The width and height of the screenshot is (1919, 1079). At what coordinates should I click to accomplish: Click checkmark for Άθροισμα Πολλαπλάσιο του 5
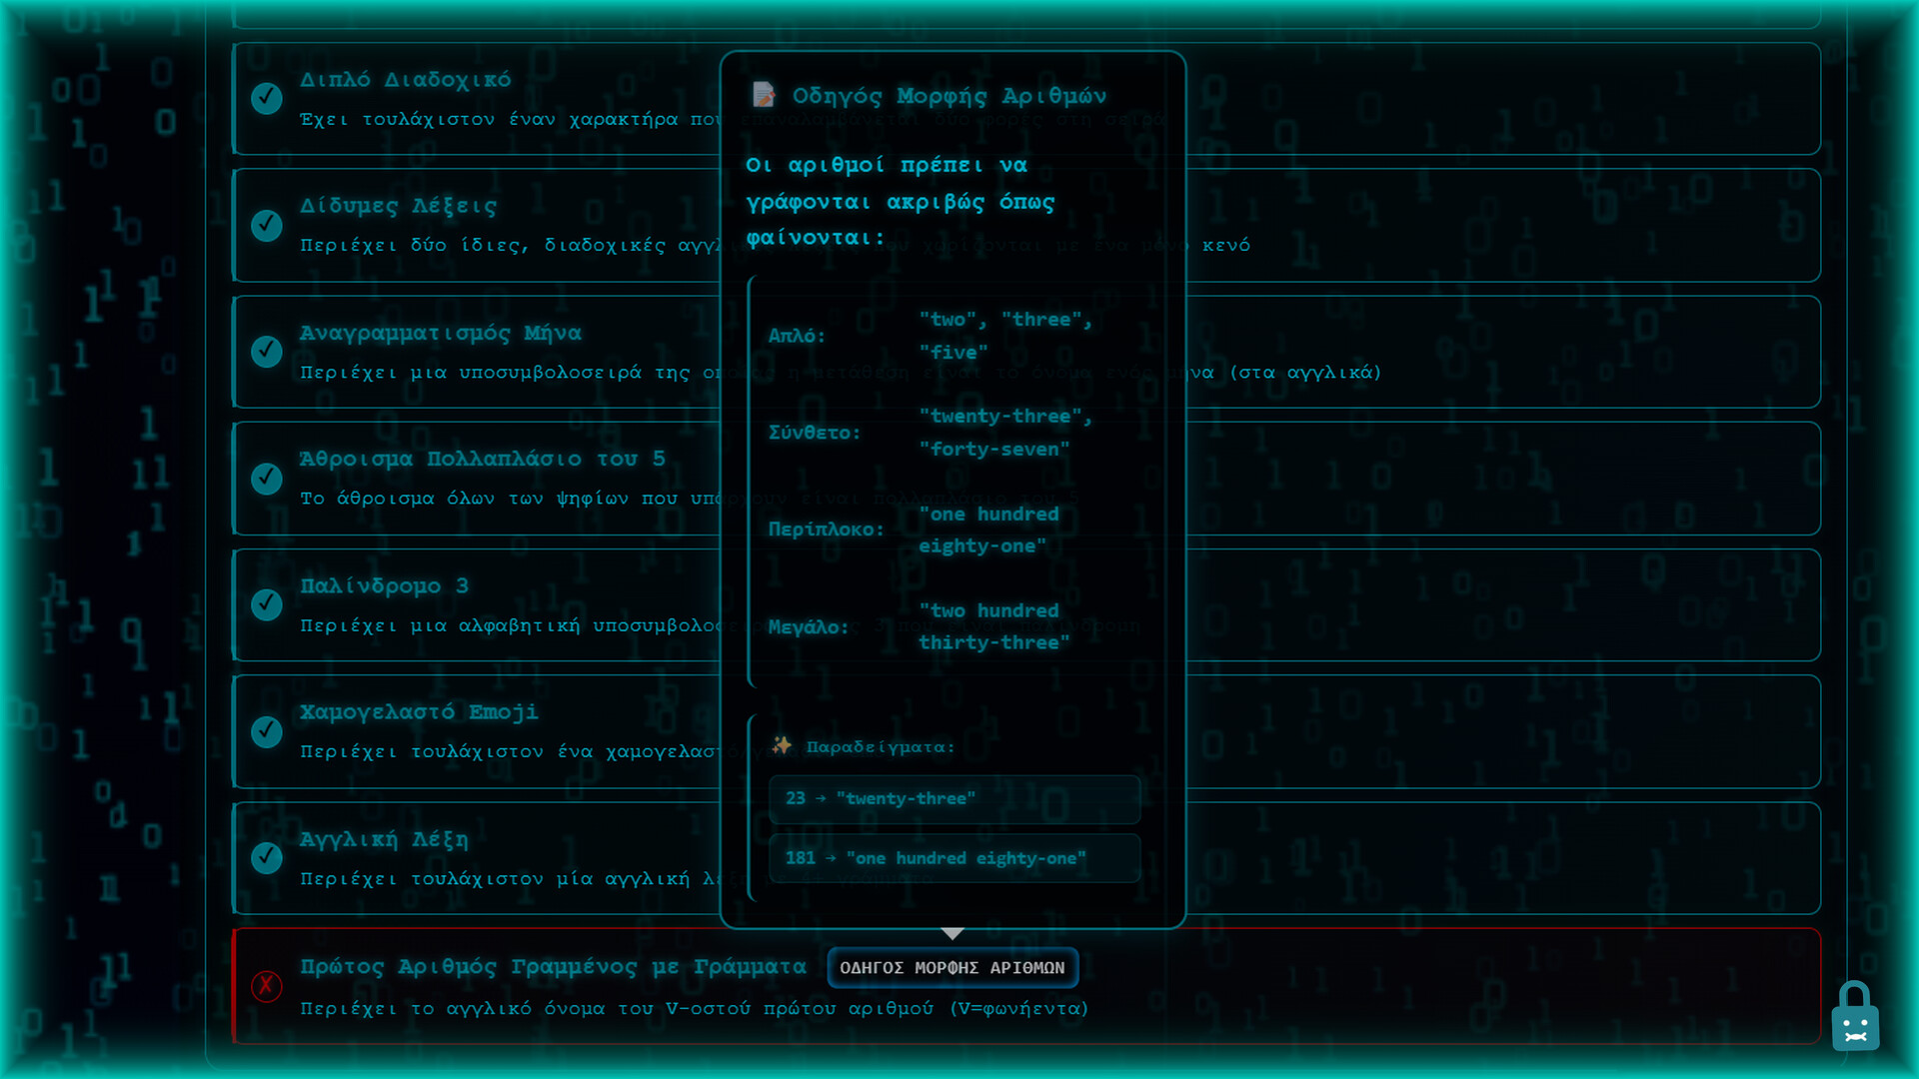[266, 478]
